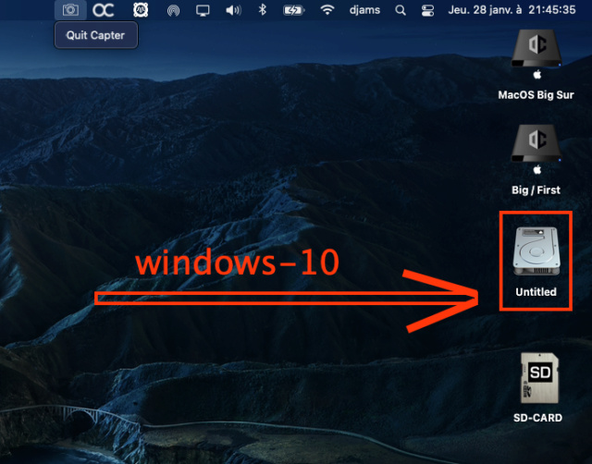The image size is (592, 464).
Task: Open Bluetooth menu bar icon
Action: click(263, 10)
